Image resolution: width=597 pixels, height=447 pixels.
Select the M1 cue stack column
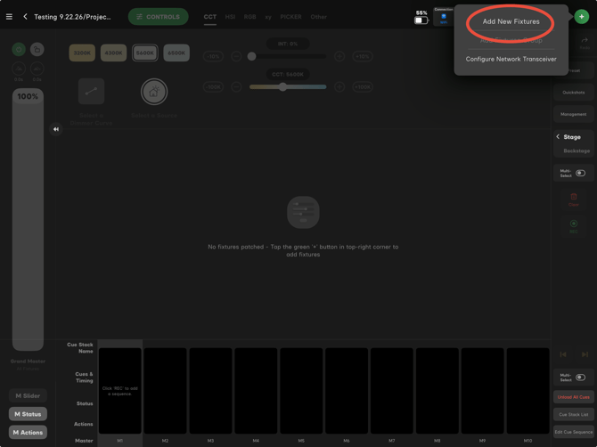tap(120, 391)
